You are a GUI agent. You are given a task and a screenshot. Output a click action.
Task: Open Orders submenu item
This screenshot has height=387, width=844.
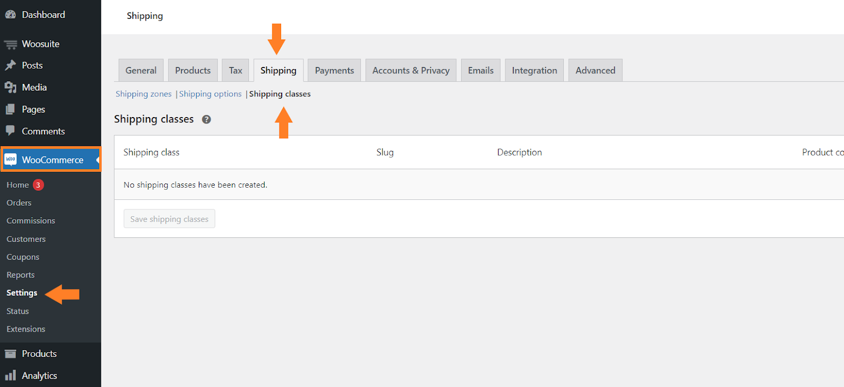click(19, 202)
